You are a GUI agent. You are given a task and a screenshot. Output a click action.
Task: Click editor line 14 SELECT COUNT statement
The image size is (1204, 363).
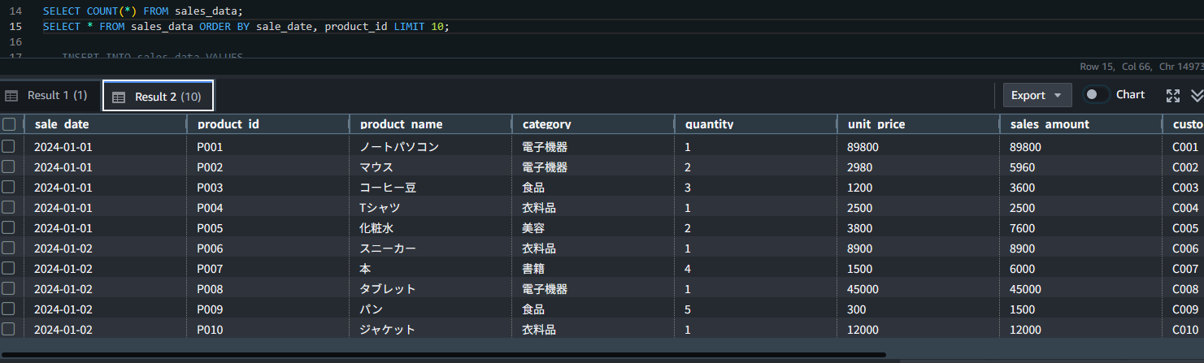coord(143,11)
